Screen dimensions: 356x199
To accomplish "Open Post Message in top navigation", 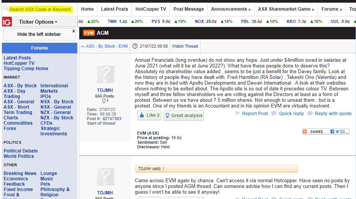I will 188,9.
